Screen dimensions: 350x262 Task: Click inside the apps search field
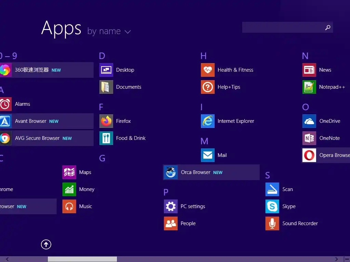click(x=287, y=27)
